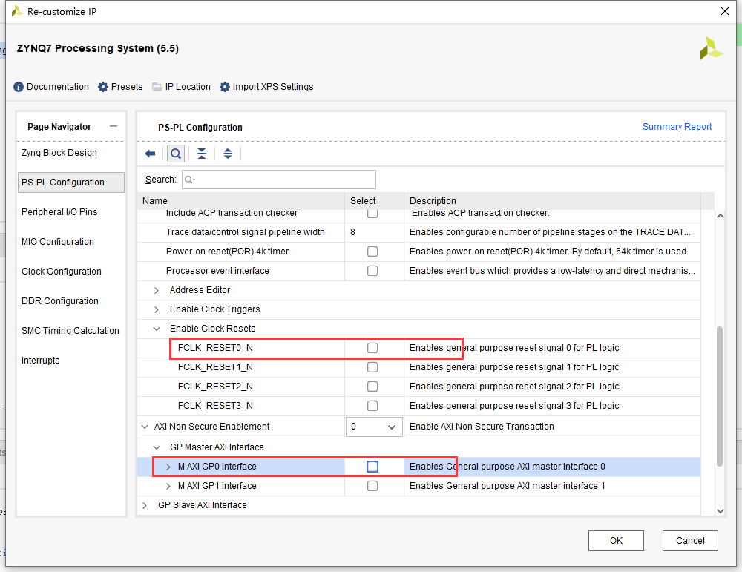Expand Enable Clock Triggers node
742x572 pixels.
[x=156, y=309]
